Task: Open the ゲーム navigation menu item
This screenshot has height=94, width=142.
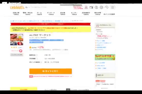Action: pos(39,13)
